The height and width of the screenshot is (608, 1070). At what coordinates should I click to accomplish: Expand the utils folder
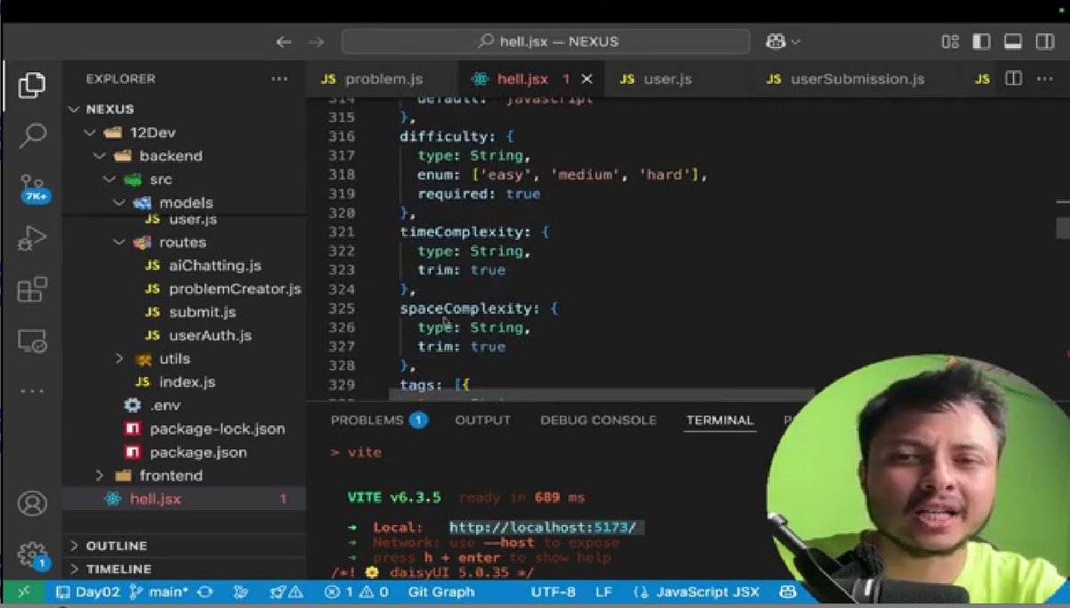pos(119,358)
